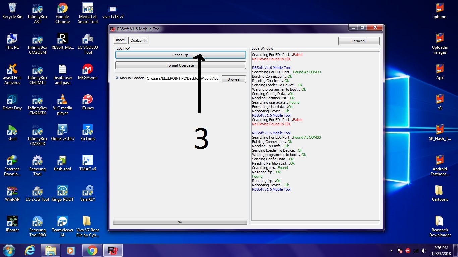Toggle the Manual Loader checkbox
Viewport: 458px width, 257px height.
pyautogui.click(x=117, y=78)
